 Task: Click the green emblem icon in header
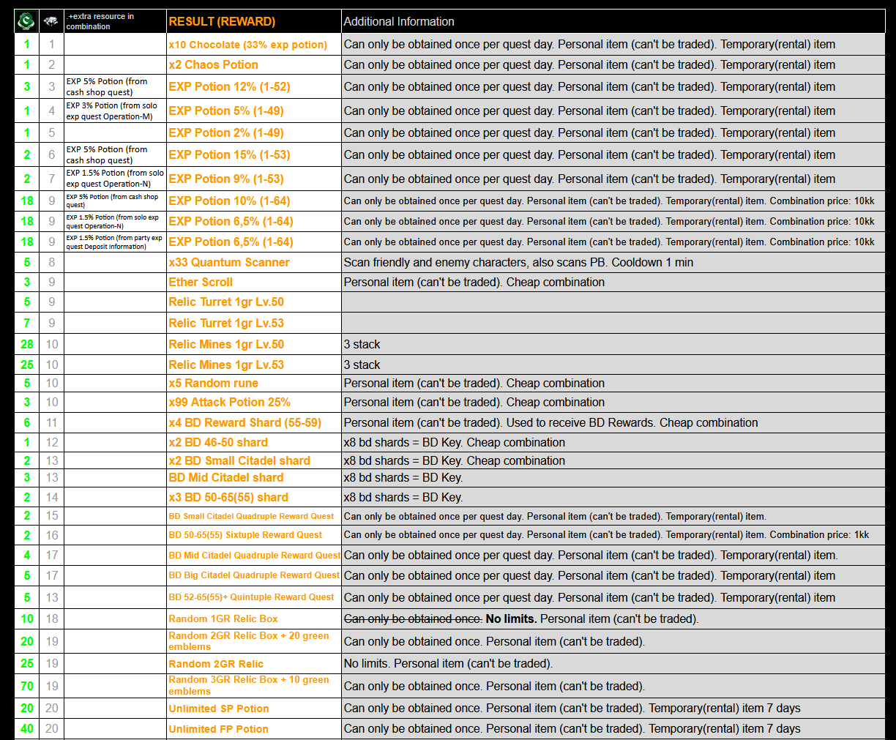pos(26,21)
